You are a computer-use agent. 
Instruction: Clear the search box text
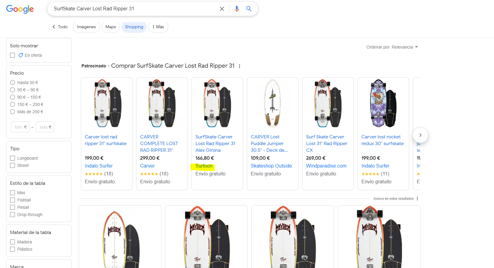point(222,9)
